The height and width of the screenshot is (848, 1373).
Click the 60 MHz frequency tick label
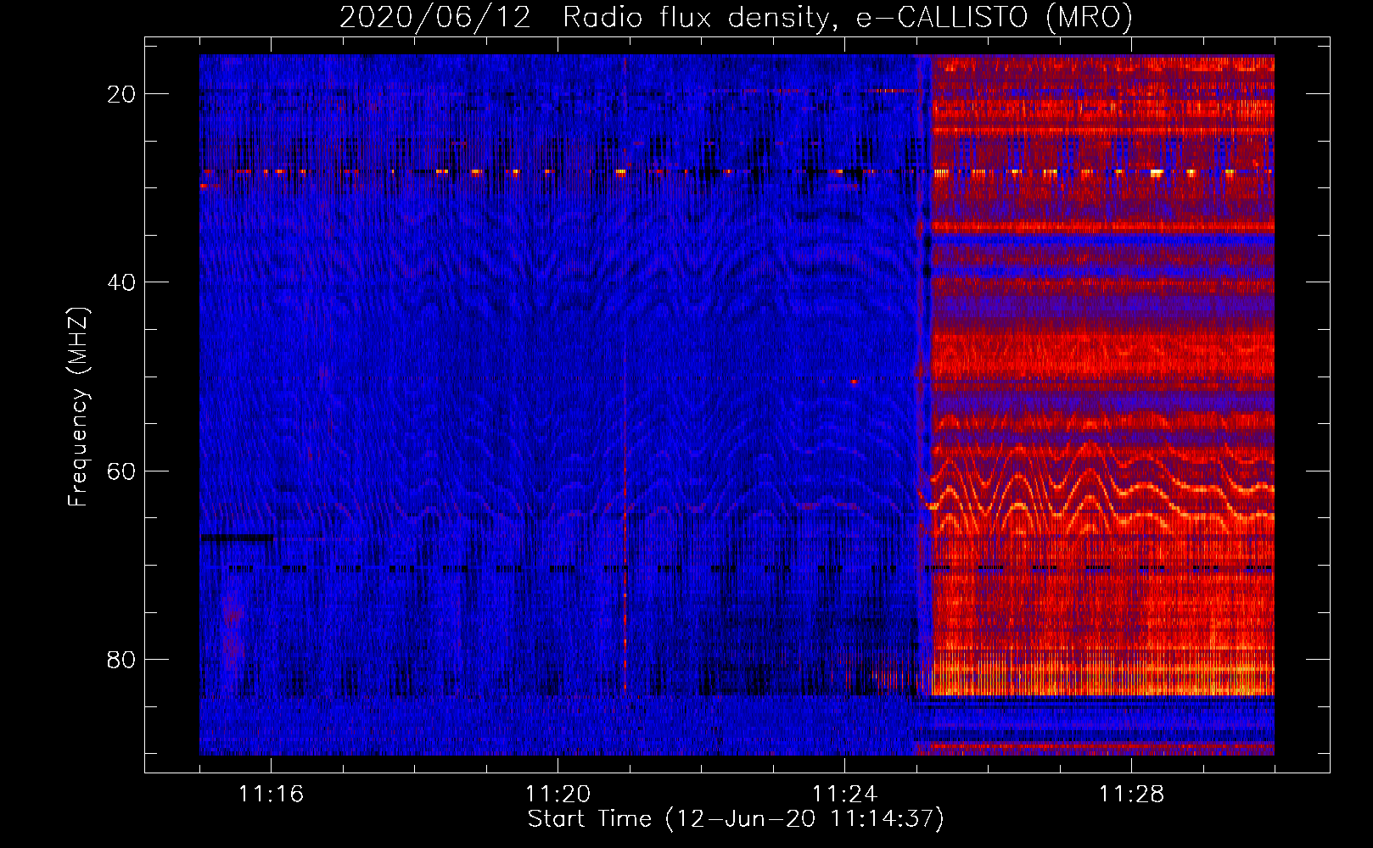pyautogui.click(x=122, y=471)
